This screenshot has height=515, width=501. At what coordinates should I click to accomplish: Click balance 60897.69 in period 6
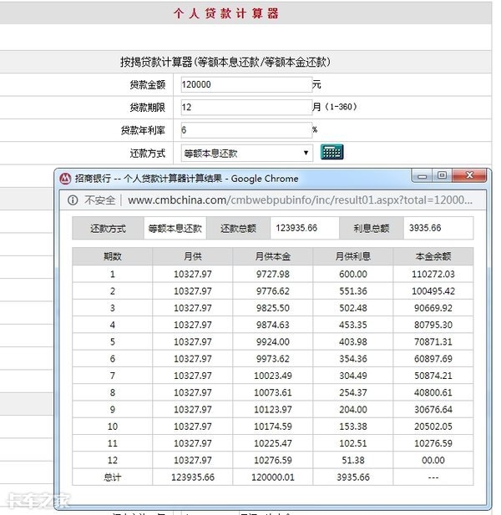click(x=433, y=359)
